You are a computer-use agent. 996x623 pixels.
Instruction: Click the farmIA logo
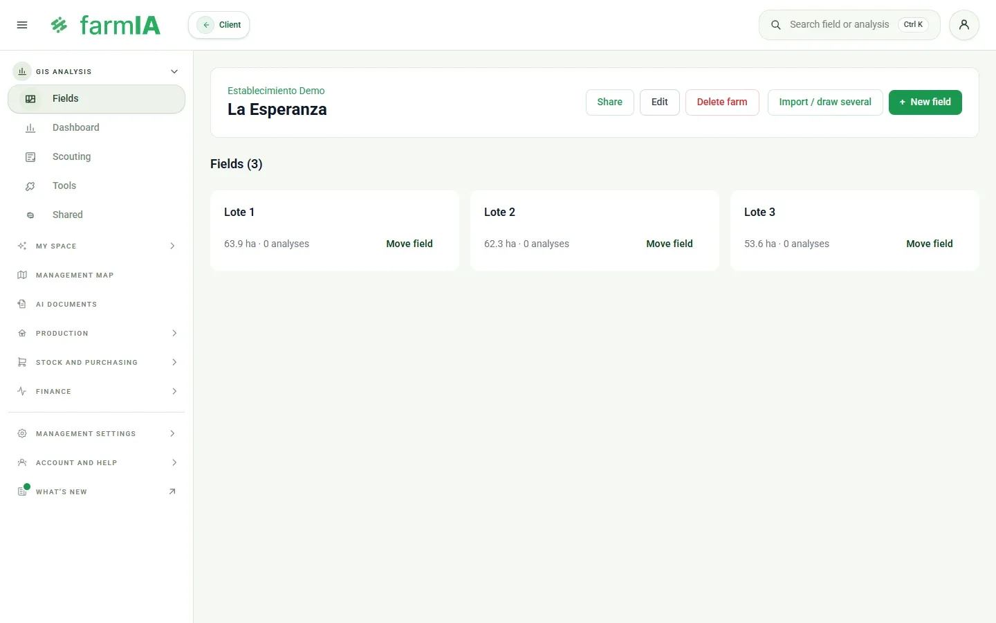(x=105, y=25)
